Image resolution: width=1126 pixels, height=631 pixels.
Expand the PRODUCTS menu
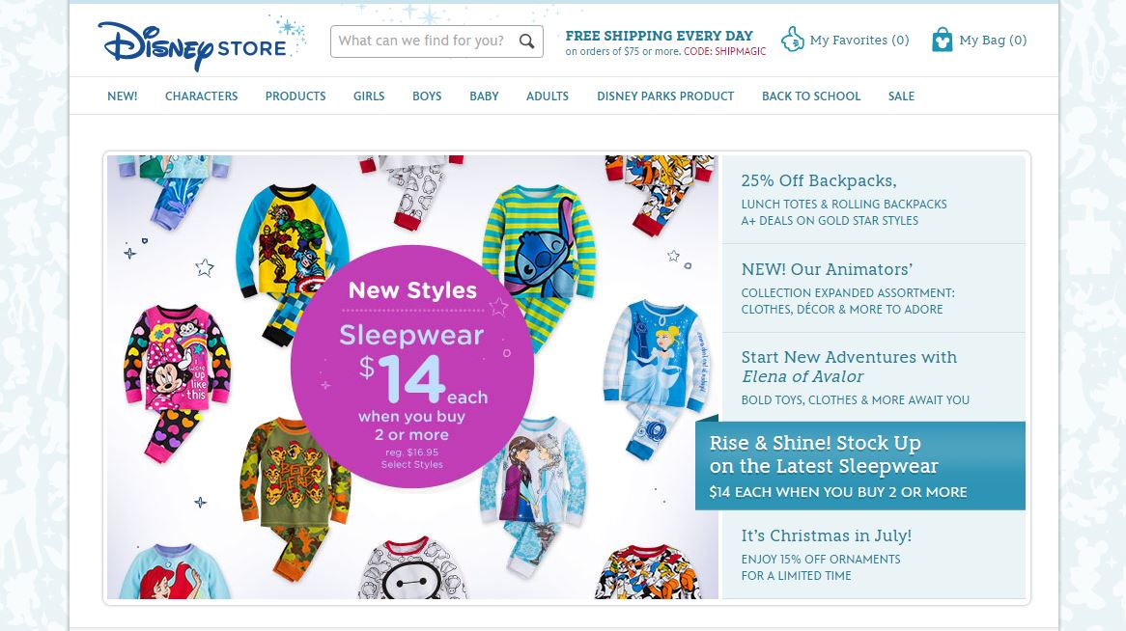[x=296, y=96]
